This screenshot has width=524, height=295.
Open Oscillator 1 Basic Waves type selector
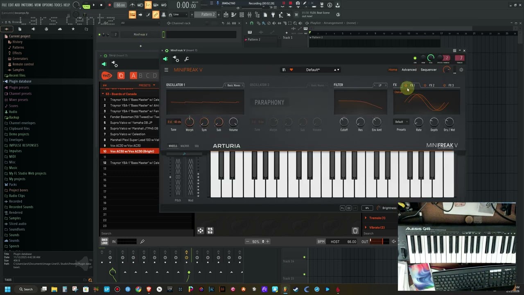point(234,85)
